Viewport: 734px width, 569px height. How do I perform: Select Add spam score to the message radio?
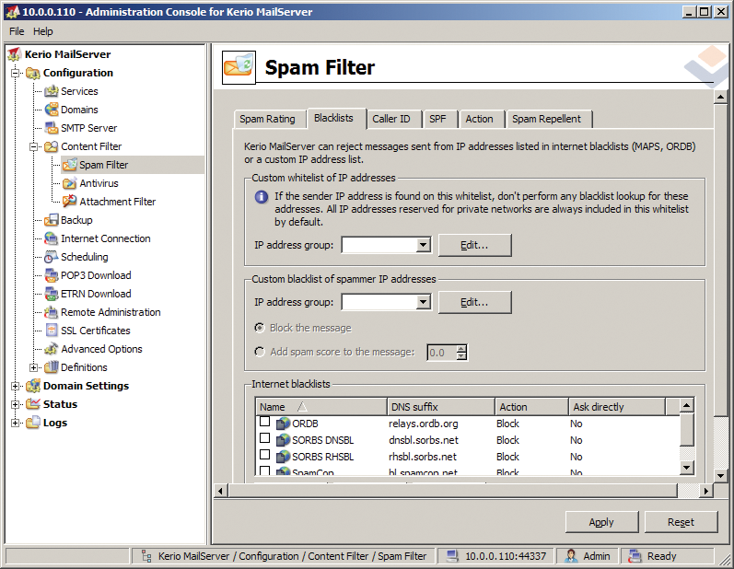point(260,352)
